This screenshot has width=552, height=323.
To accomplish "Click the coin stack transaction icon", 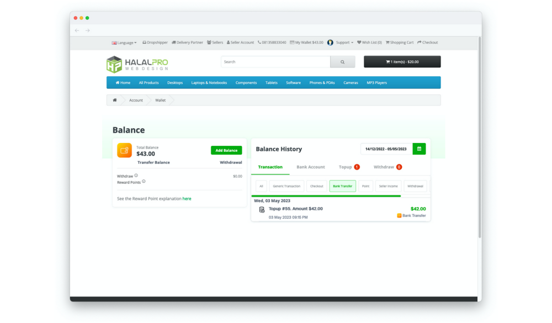I will point(262,210).
